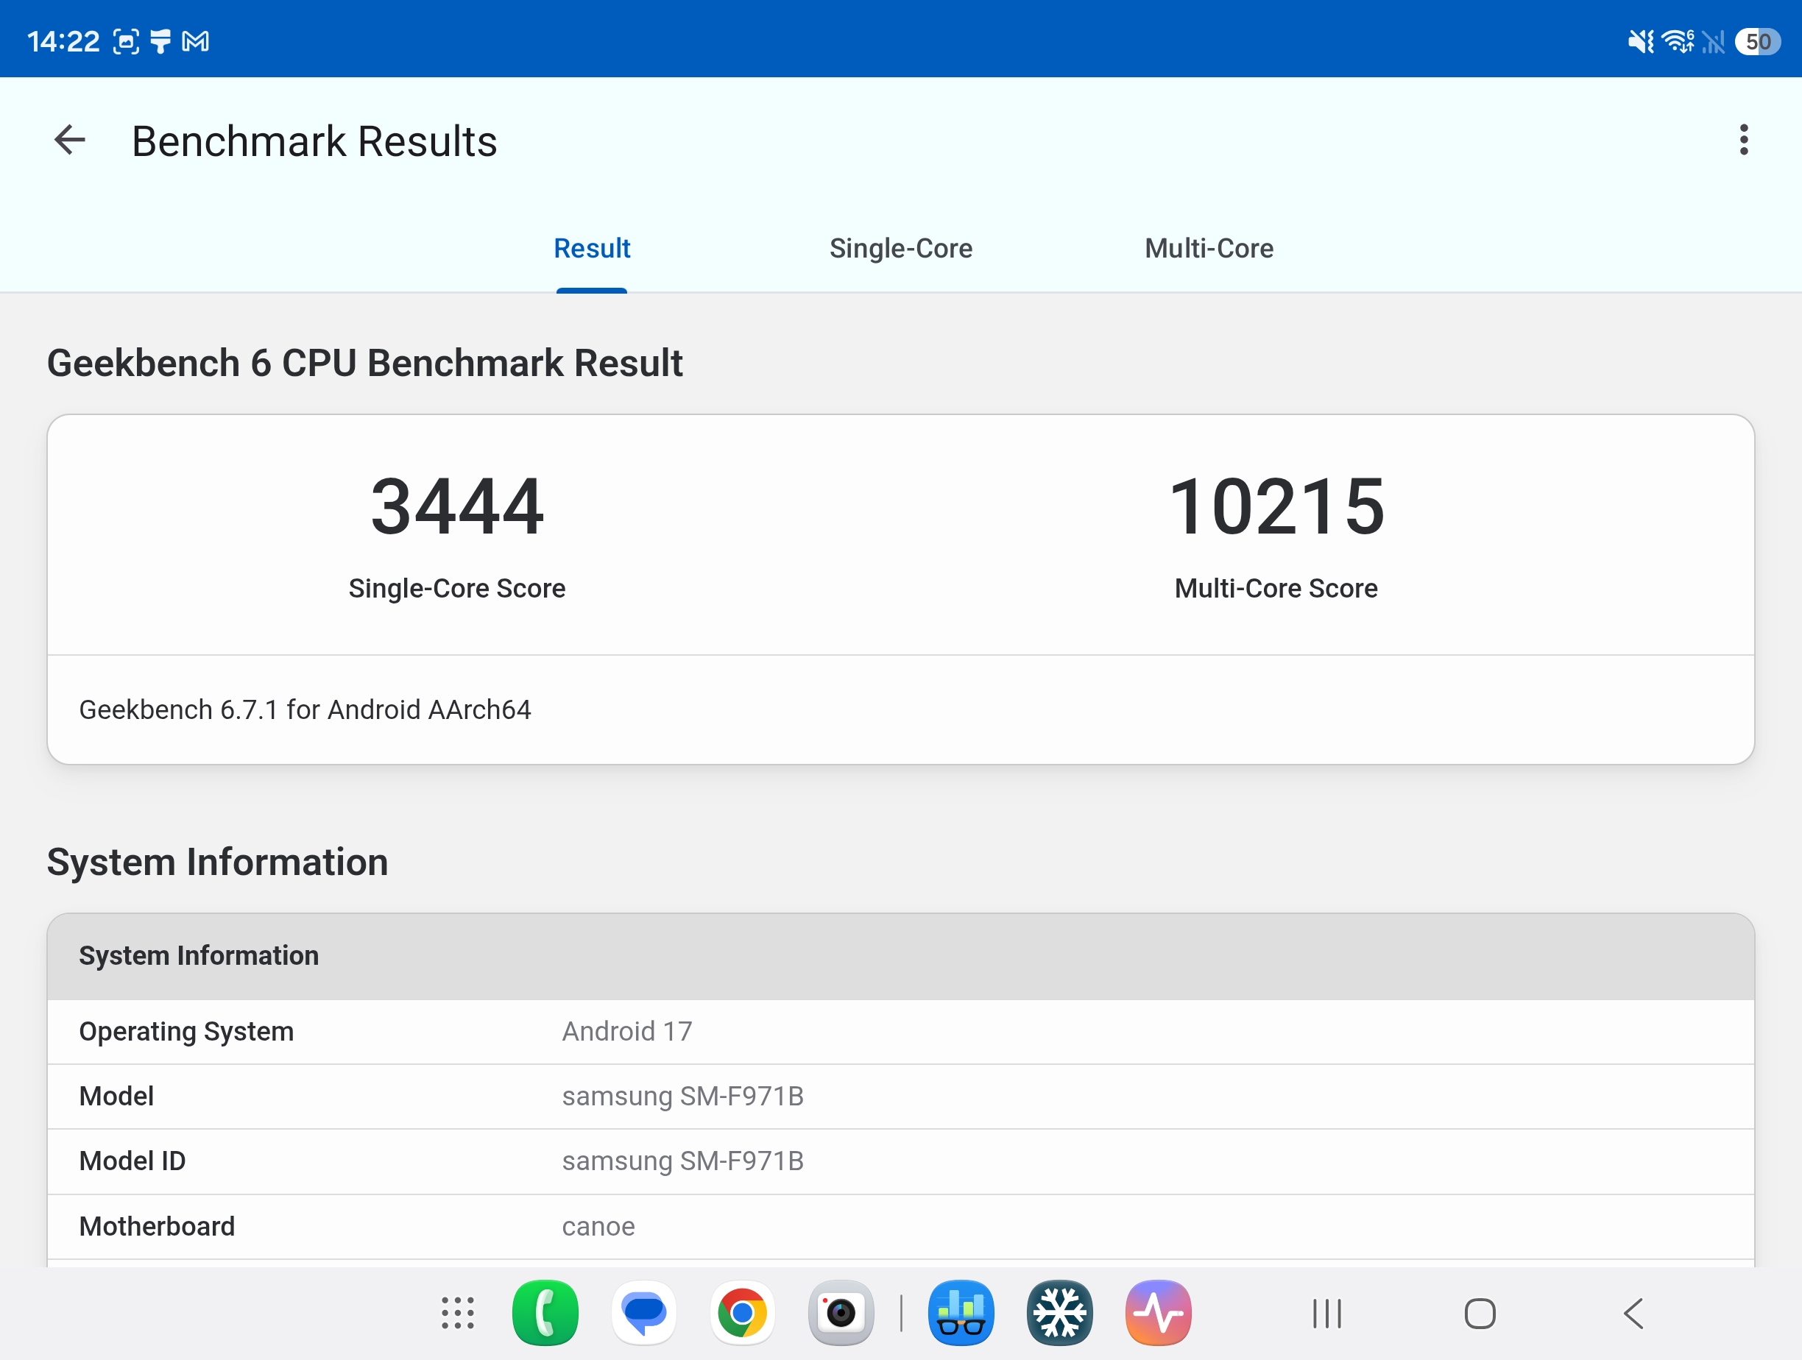1802x1360 pixels.
Task: Tap the Android 17 value
Action: (x=626, y=1031)
